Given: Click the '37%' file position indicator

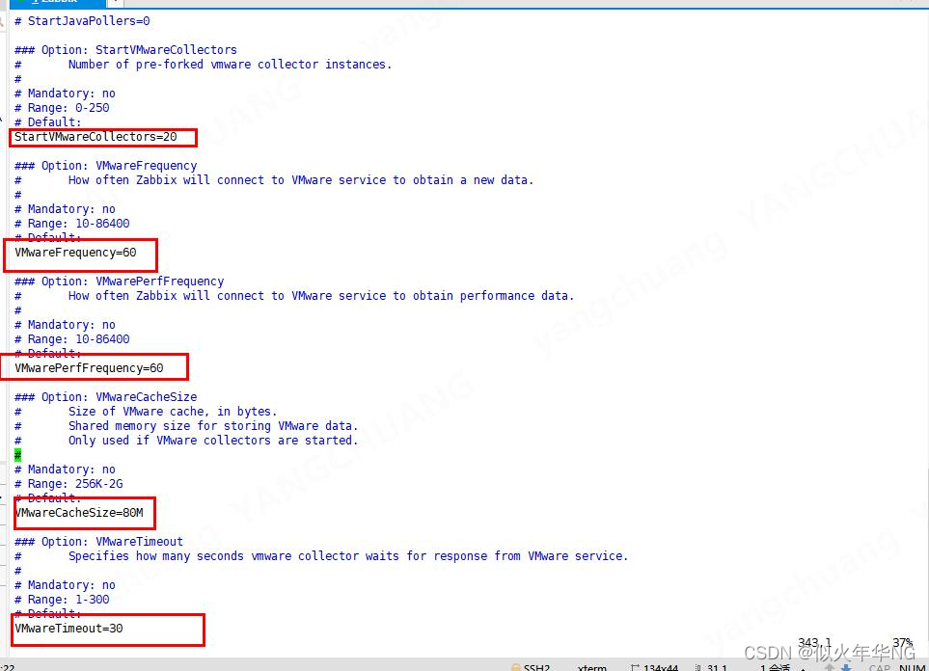Looking at the screenshot, I should (x=903, y=643).
